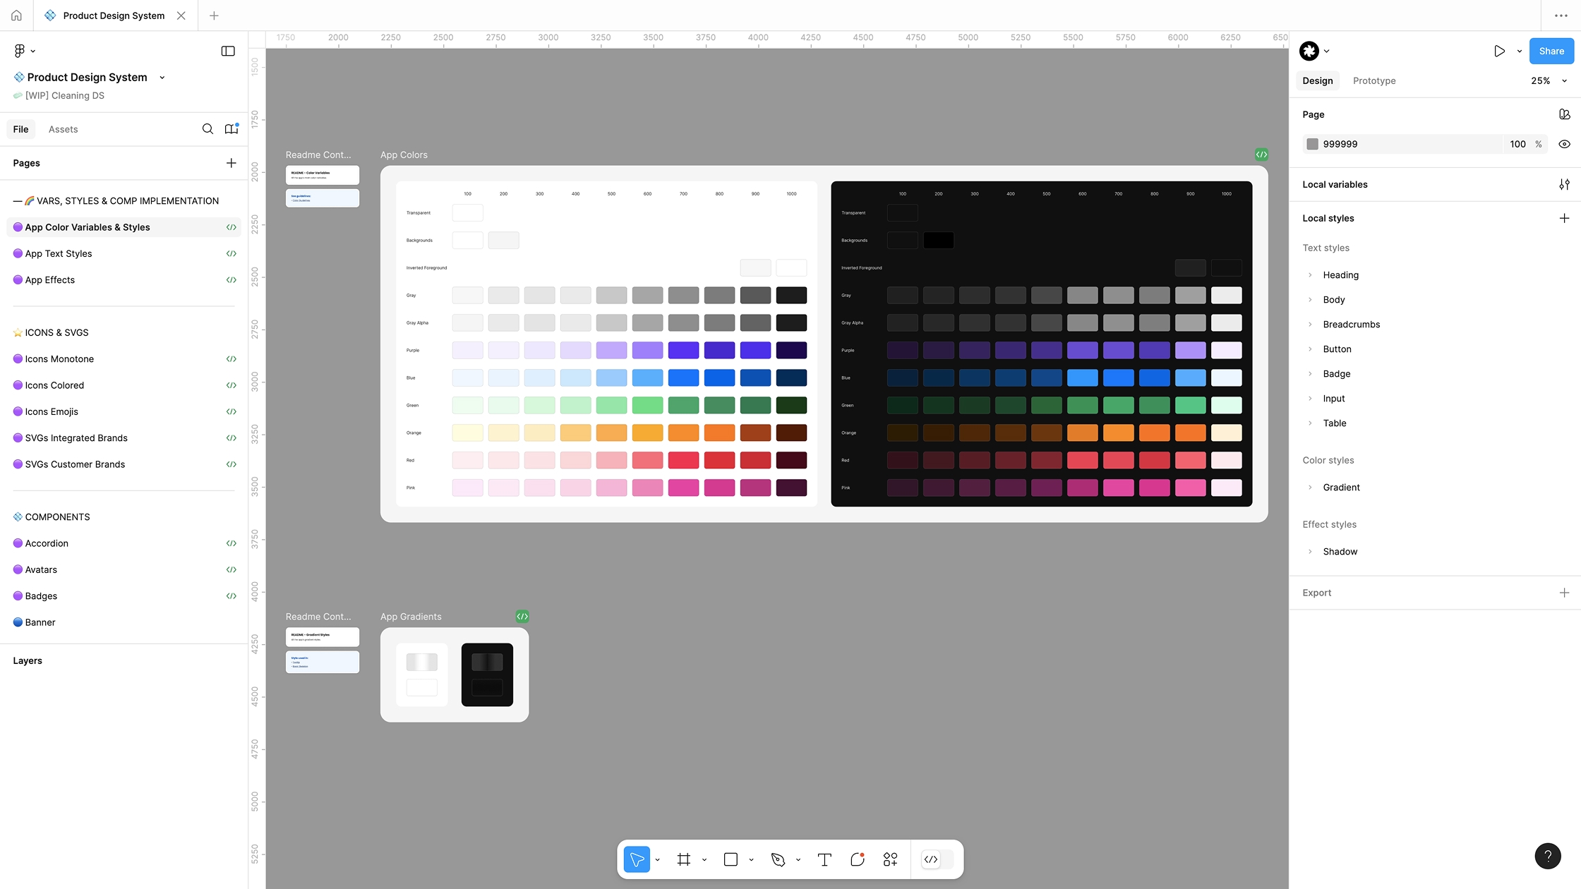This screenshot has width=1581, height=889.
Task: Click the Present play button
Action: (x=1500, y=51)
